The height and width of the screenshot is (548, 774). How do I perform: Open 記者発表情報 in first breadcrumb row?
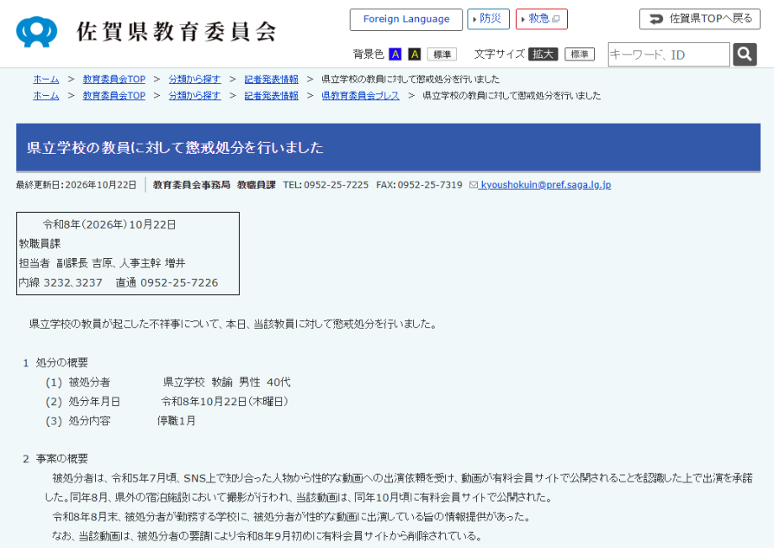coord(272,79)
